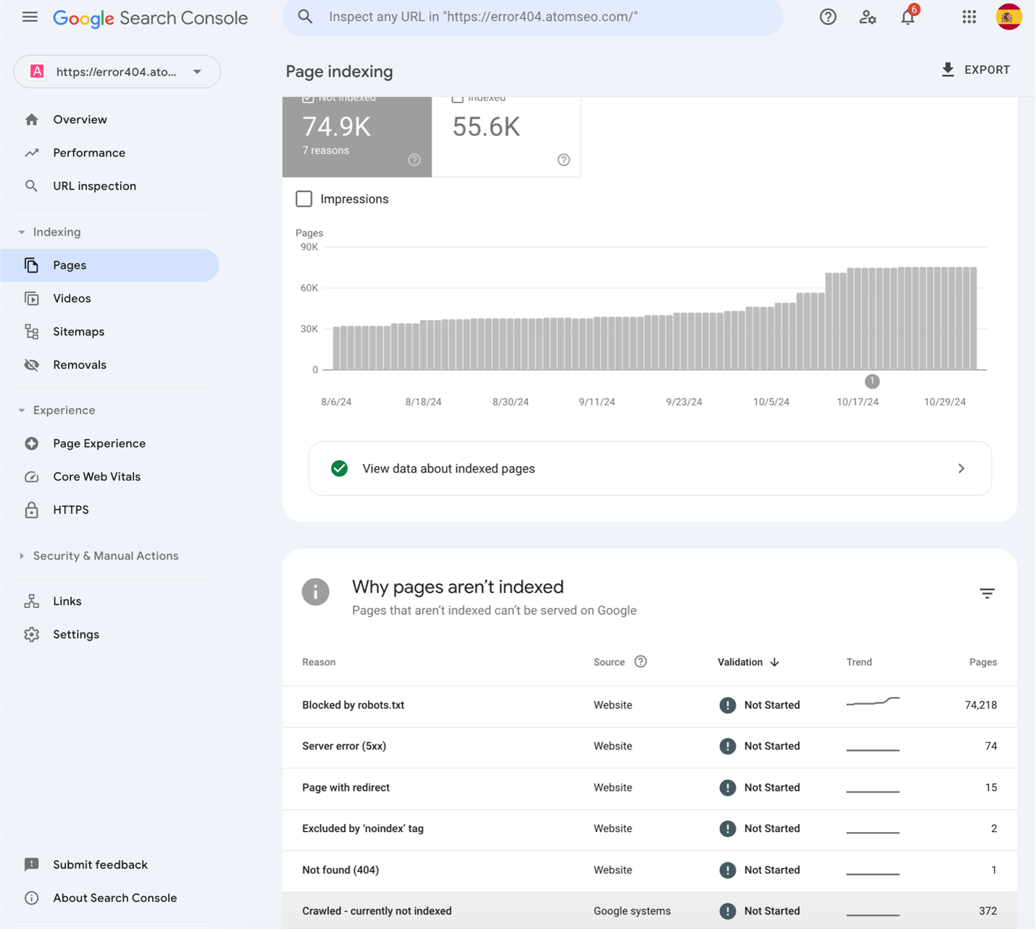Screen dimensions: 1036x932
Task: Click the Settings gear icon
Action: (32, 635)
